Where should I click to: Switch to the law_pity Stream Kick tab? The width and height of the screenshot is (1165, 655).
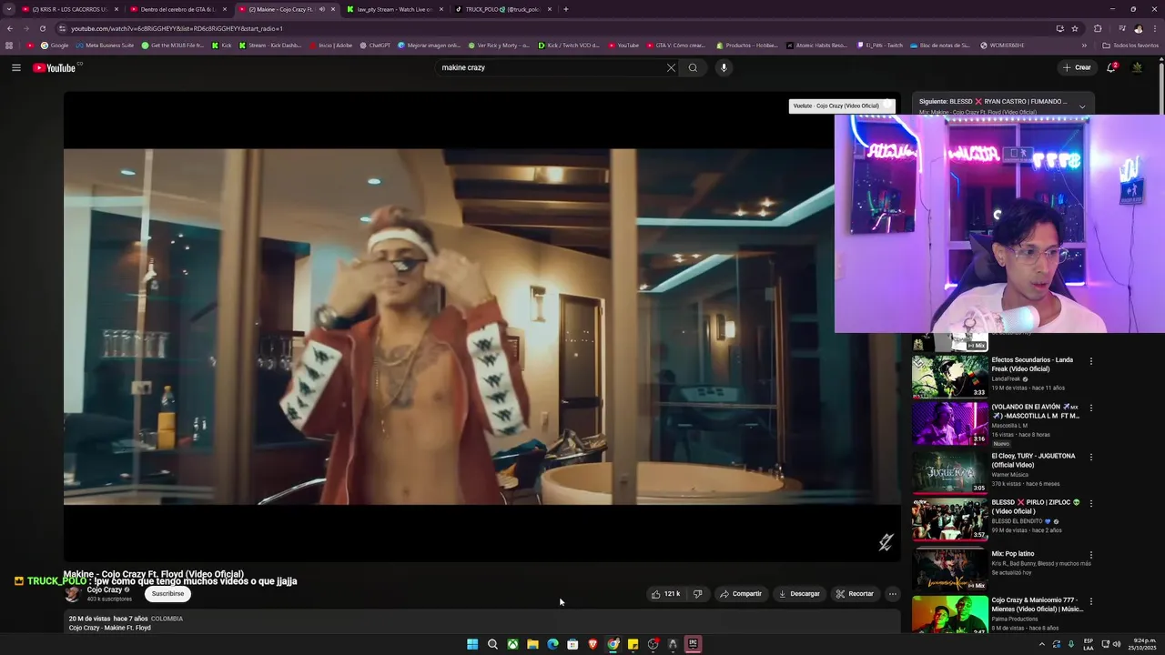coord(394,9)
